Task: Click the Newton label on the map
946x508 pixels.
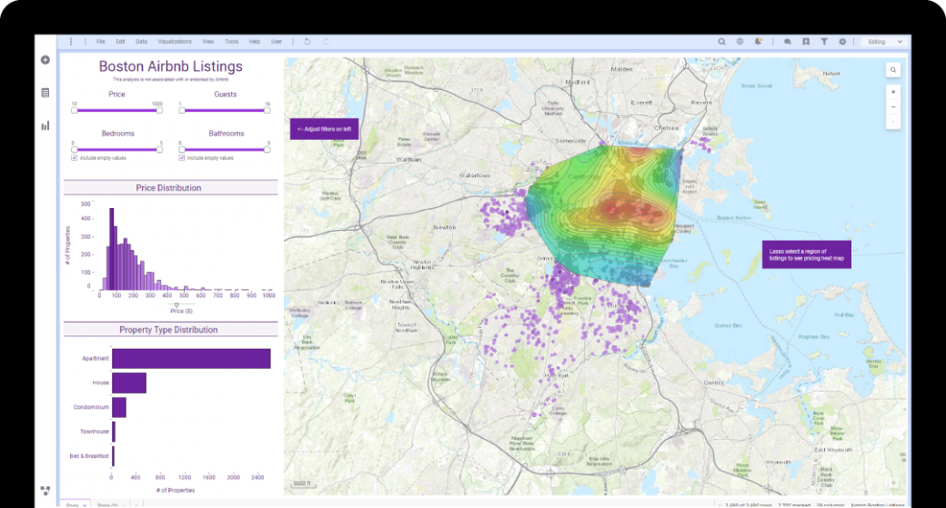Action: click(445, 227)
